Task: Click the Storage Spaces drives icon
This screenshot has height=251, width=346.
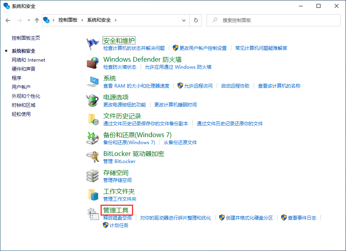Action: coord(93,176)
